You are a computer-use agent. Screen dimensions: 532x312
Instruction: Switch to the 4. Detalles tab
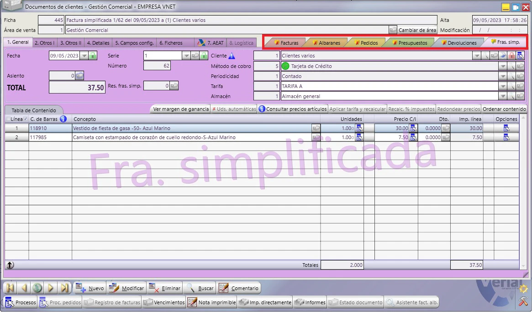click(x=98, y=43)
